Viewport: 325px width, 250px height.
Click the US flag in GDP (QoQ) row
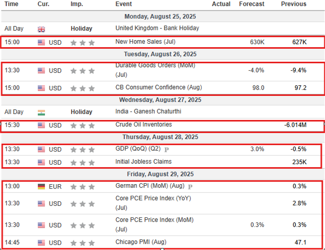click(41, 149)
